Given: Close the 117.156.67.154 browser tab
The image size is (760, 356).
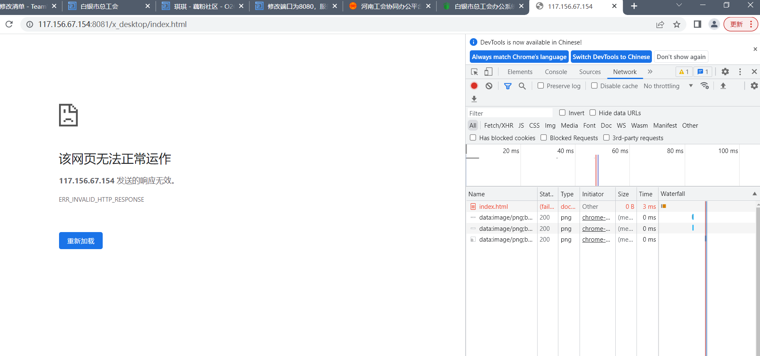Looking at the screenshot, I should pyautogui.click(x=614, y=6).
